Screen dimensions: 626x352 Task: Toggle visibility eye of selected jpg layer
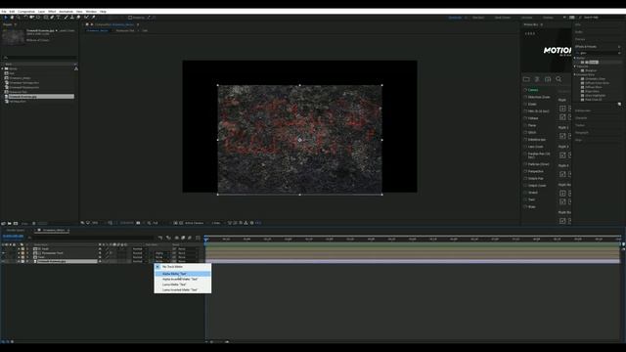pos(3,261)
